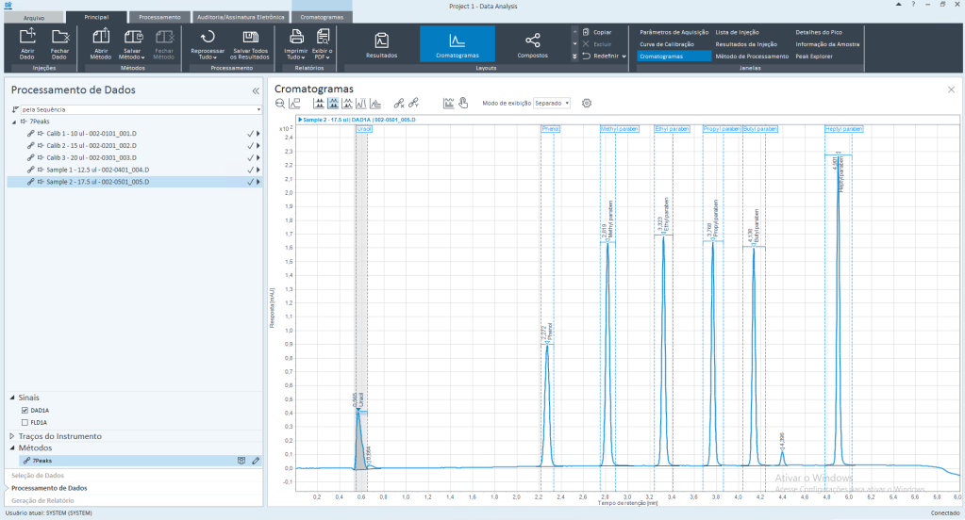Select Calib 3 - 20 ul injection
The width and height of the screenshot is (965, 520).
click(x=134, y=158)
